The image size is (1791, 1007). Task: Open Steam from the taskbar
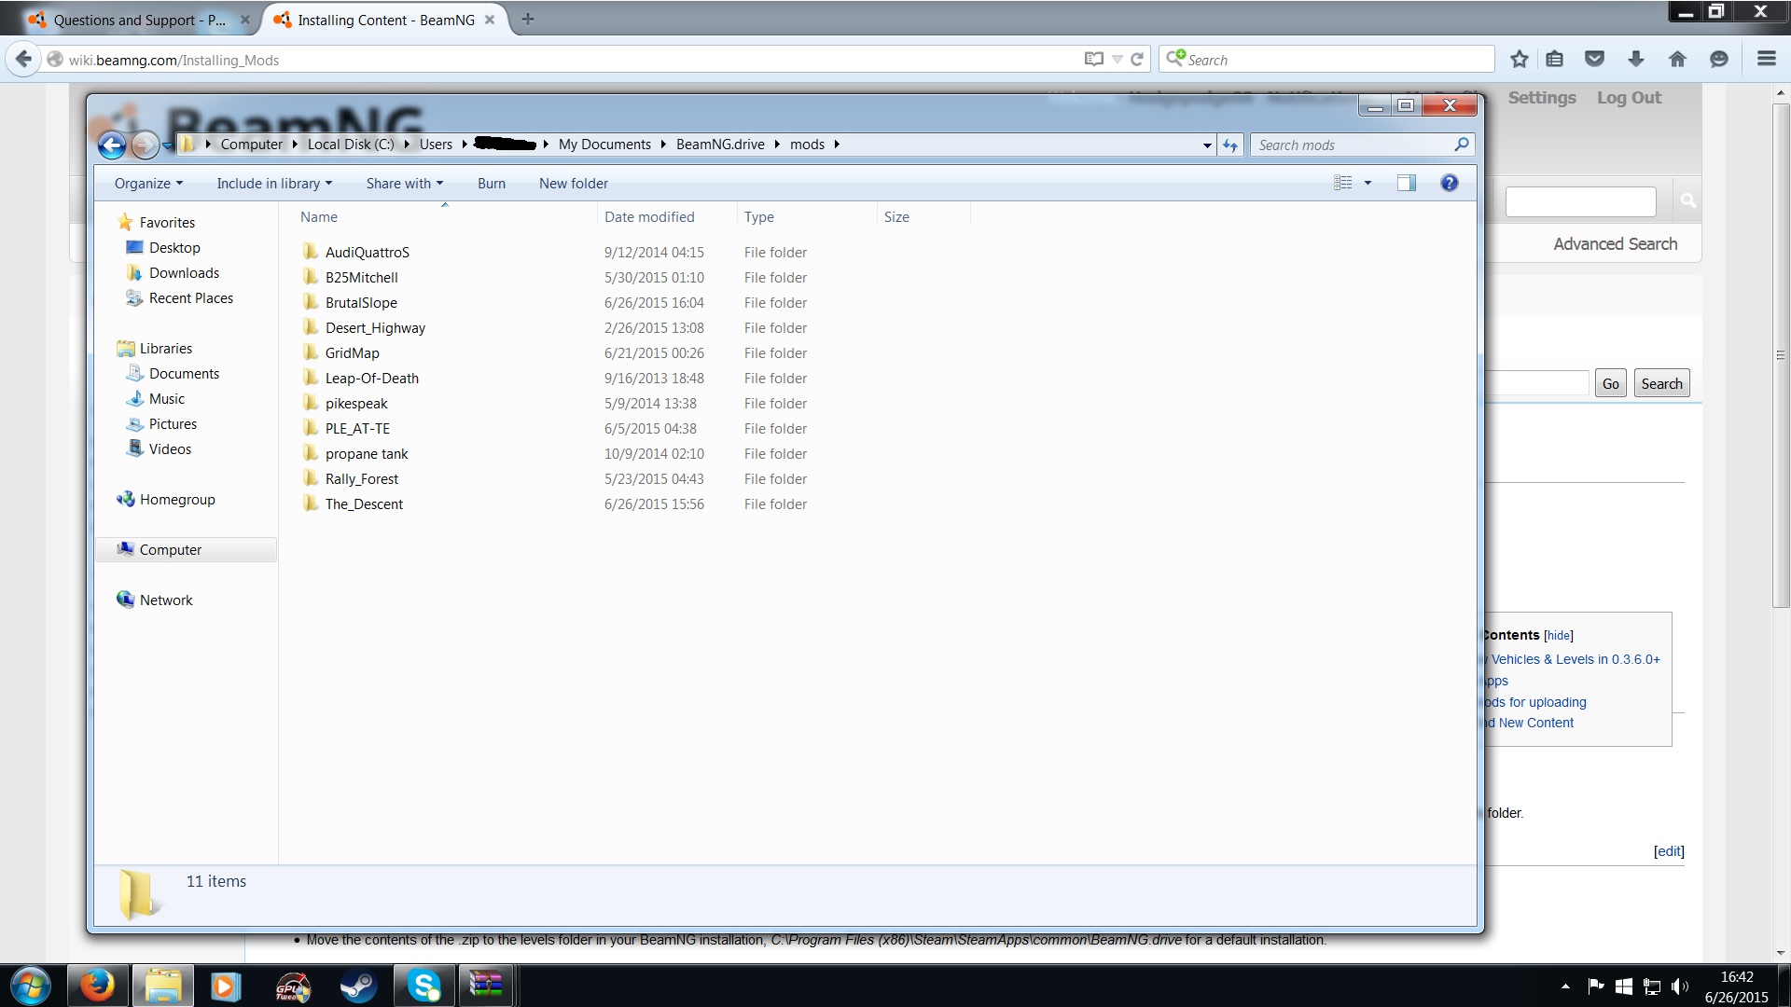[x=356, y=986]
